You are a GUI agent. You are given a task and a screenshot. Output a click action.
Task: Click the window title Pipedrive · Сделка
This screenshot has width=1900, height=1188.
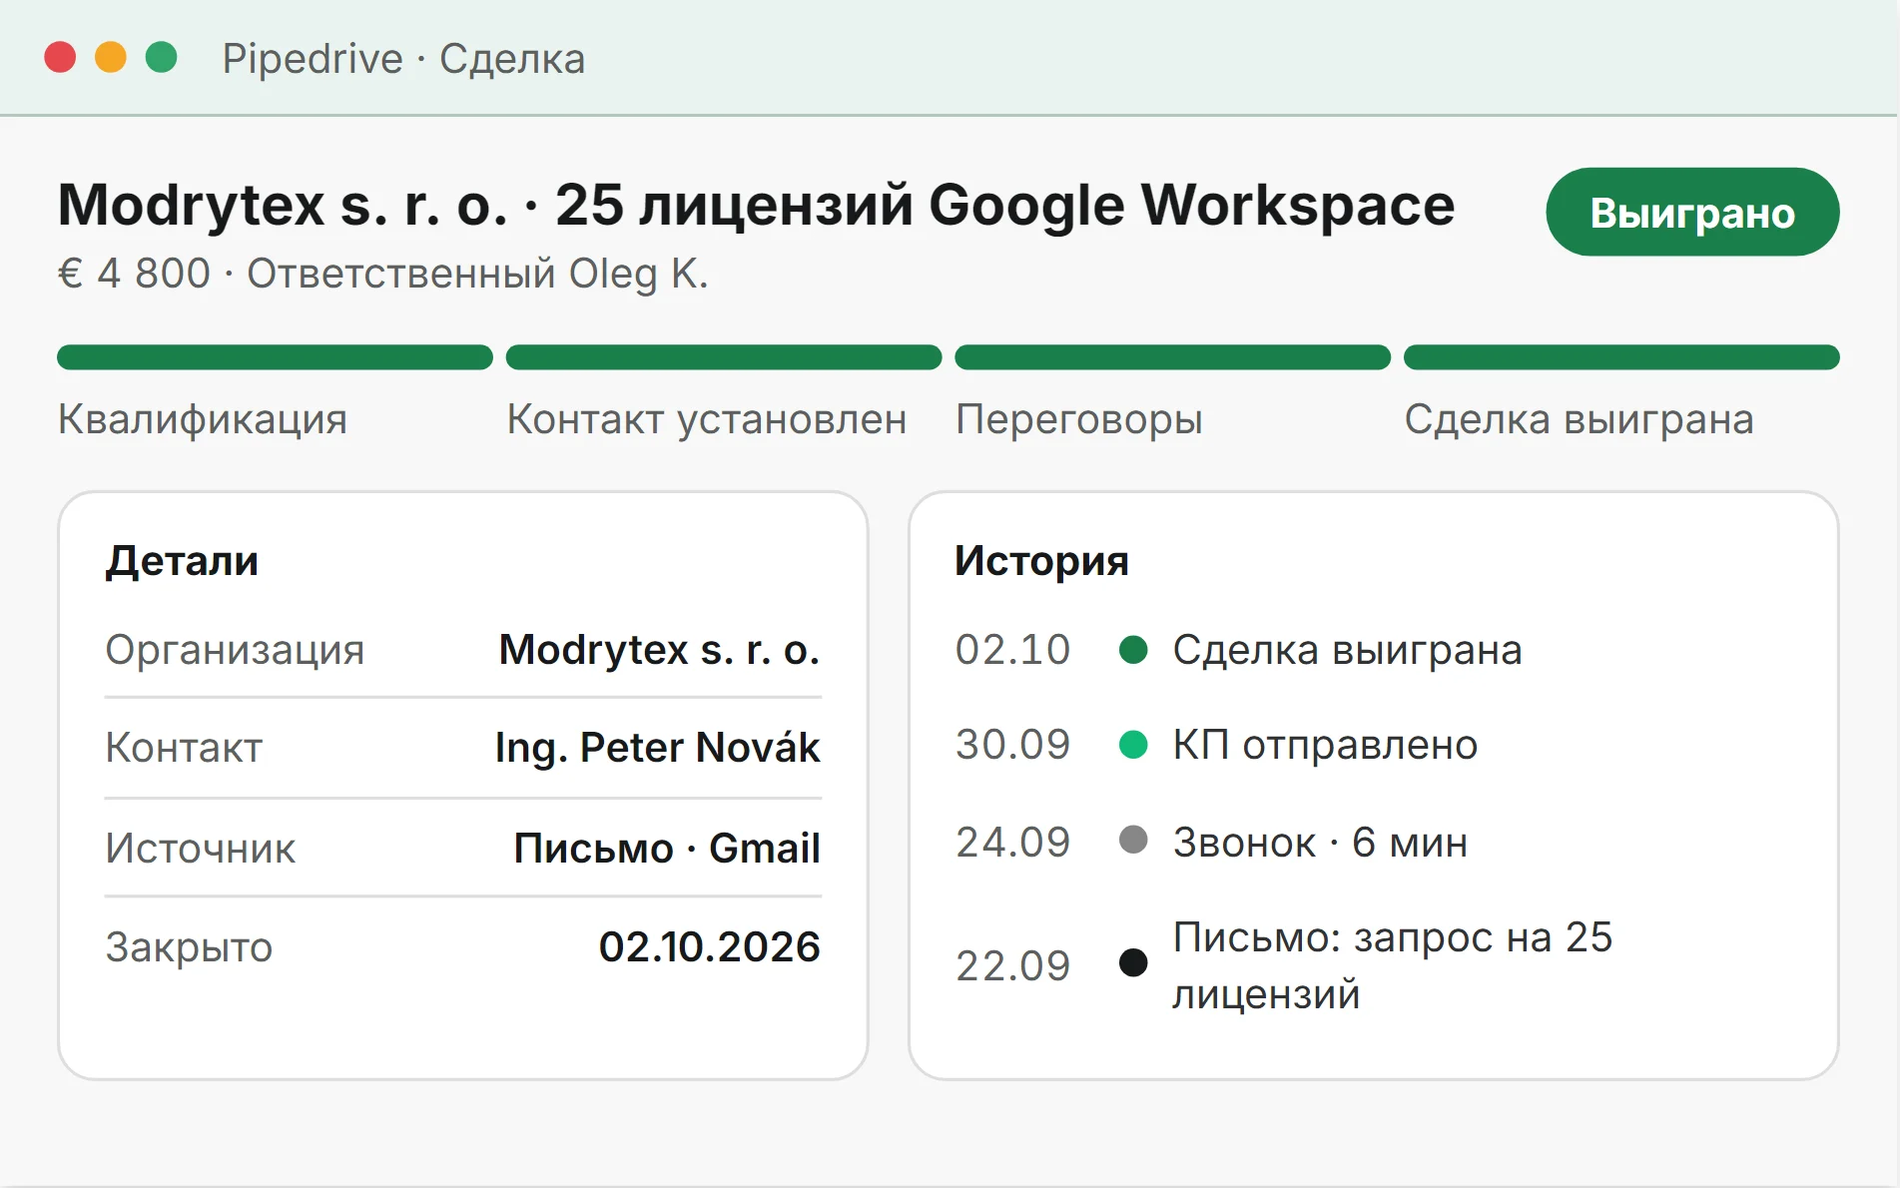(x=403, y=59)
